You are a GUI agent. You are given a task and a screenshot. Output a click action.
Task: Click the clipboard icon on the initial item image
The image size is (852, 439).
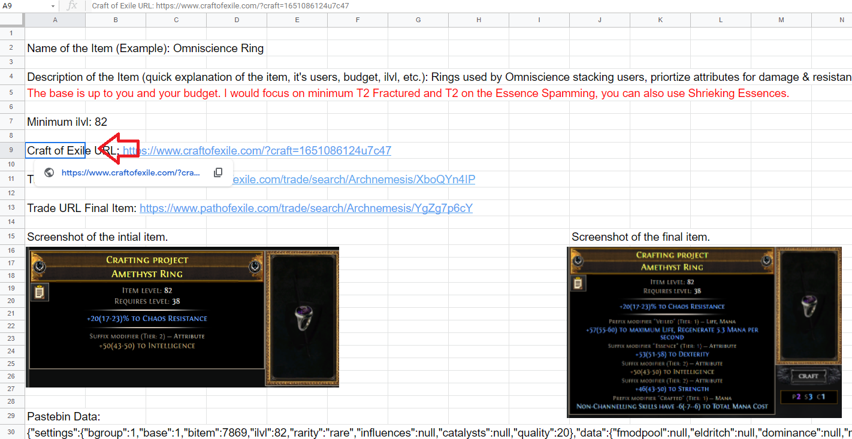click(40, 292)
